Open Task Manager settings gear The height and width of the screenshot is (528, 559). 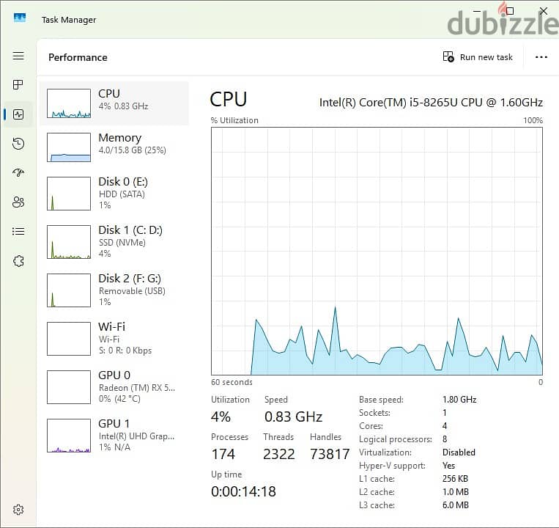click(18, 510)
